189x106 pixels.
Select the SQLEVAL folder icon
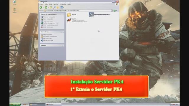point(69,15)
